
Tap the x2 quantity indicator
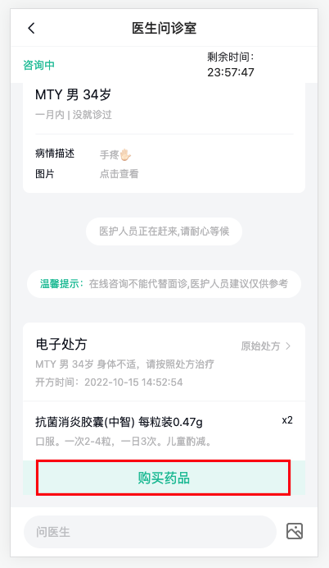[287, 420]
